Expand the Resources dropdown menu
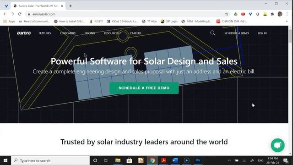Screen dimensions: 293x165 pos(112,33)
